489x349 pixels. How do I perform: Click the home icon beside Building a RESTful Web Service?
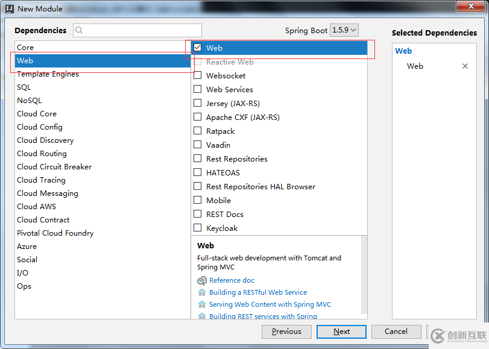(x=202, y=292)
